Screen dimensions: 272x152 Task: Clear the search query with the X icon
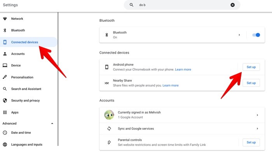coord(233,5)
